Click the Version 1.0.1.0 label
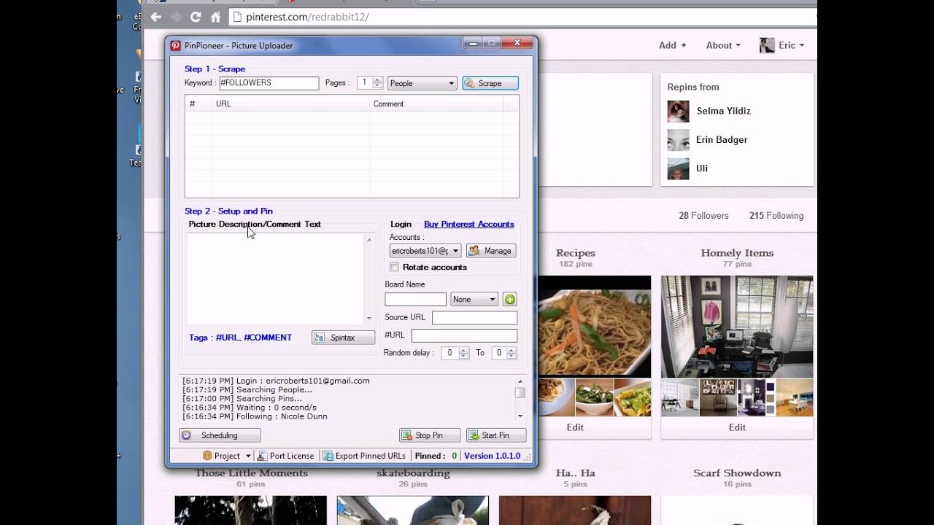Viewport: 934px width, 525px height. click(x=492, y=456)
